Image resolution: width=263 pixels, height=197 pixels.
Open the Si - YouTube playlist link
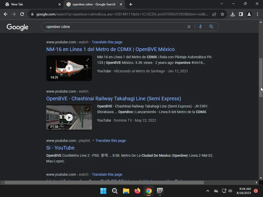[x=60, y=148]
